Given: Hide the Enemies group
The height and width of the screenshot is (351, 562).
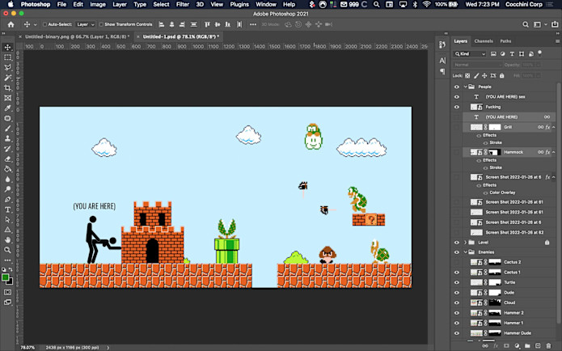Looking at the screenshot, I should coord(457,252).
